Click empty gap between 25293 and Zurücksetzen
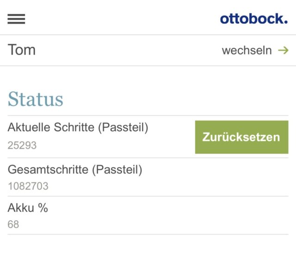296x262 pixels. point(116,146)
